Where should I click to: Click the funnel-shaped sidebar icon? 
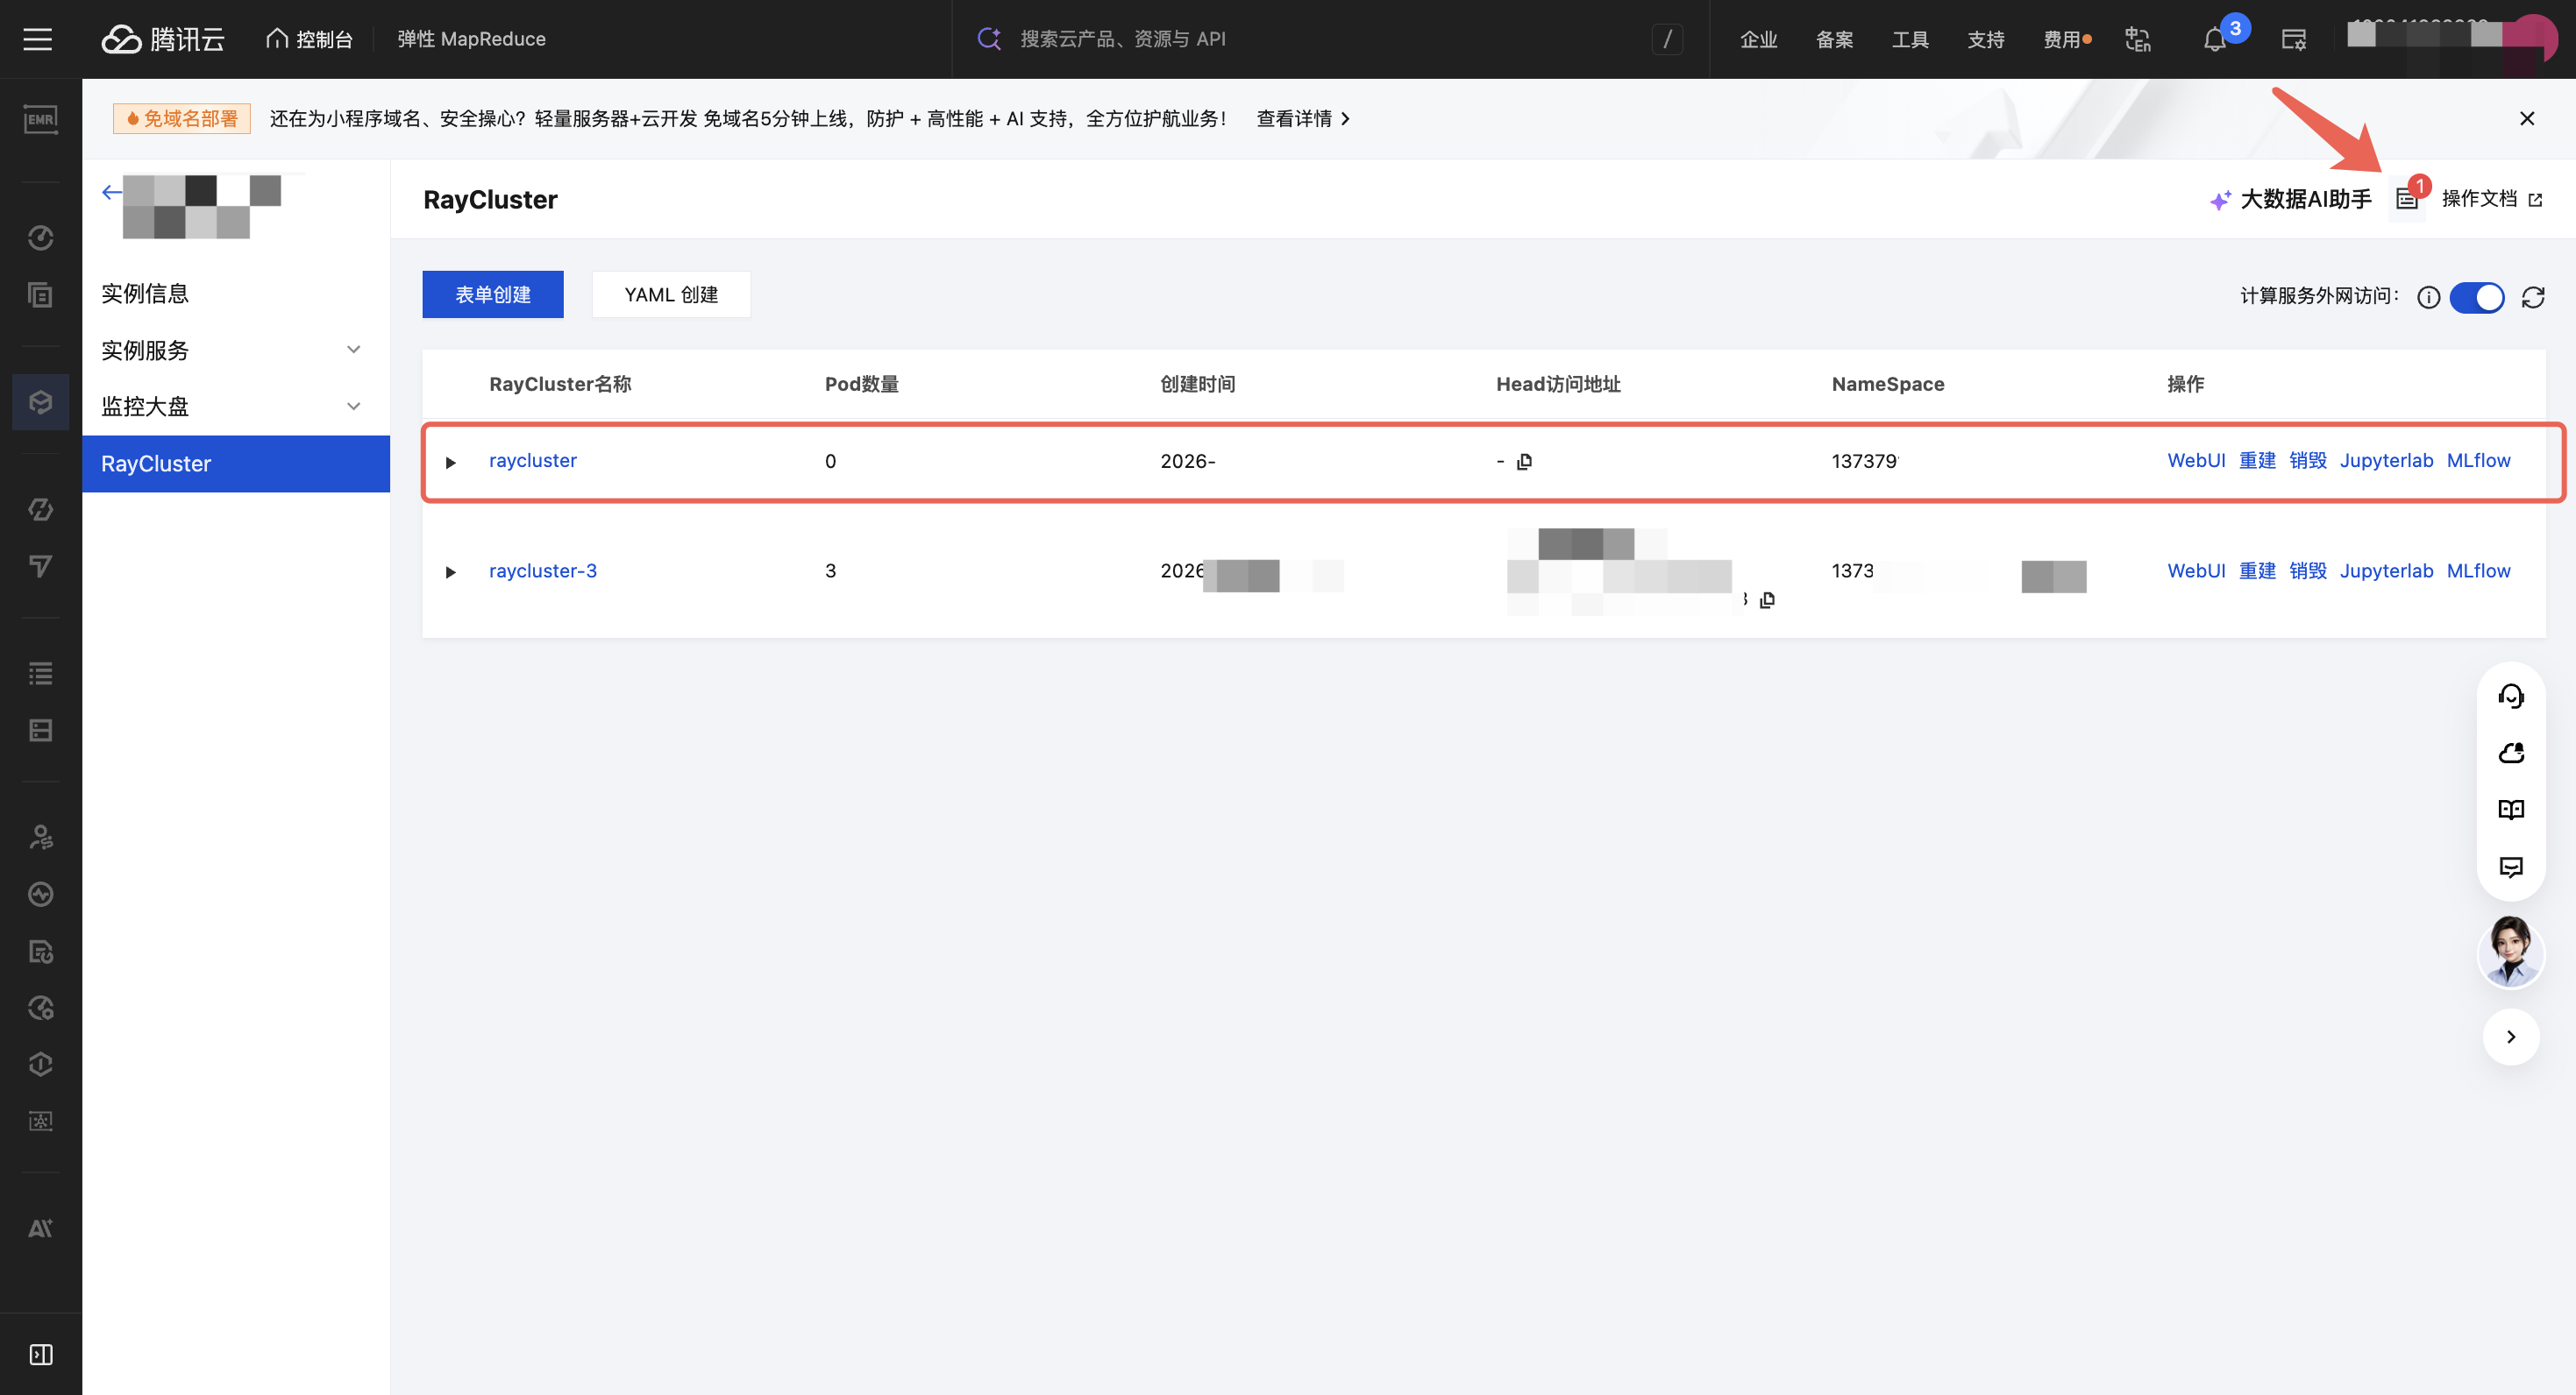coord(41,567)
